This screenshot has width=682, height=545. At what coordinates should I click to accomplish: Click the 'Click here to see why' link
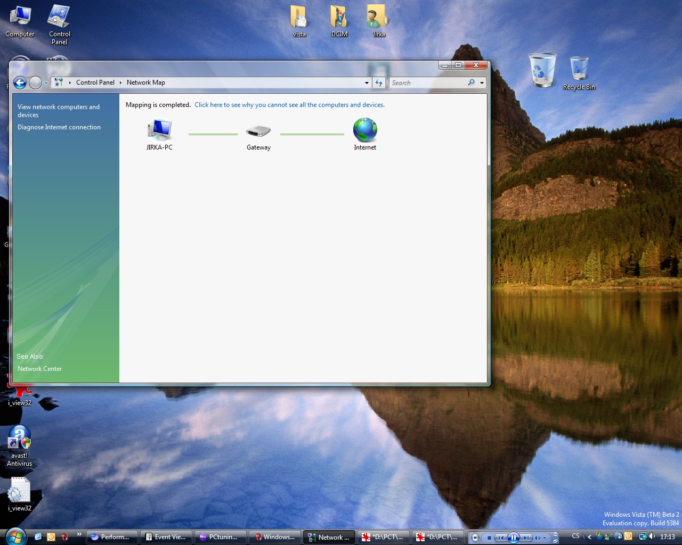coord(289,105)
